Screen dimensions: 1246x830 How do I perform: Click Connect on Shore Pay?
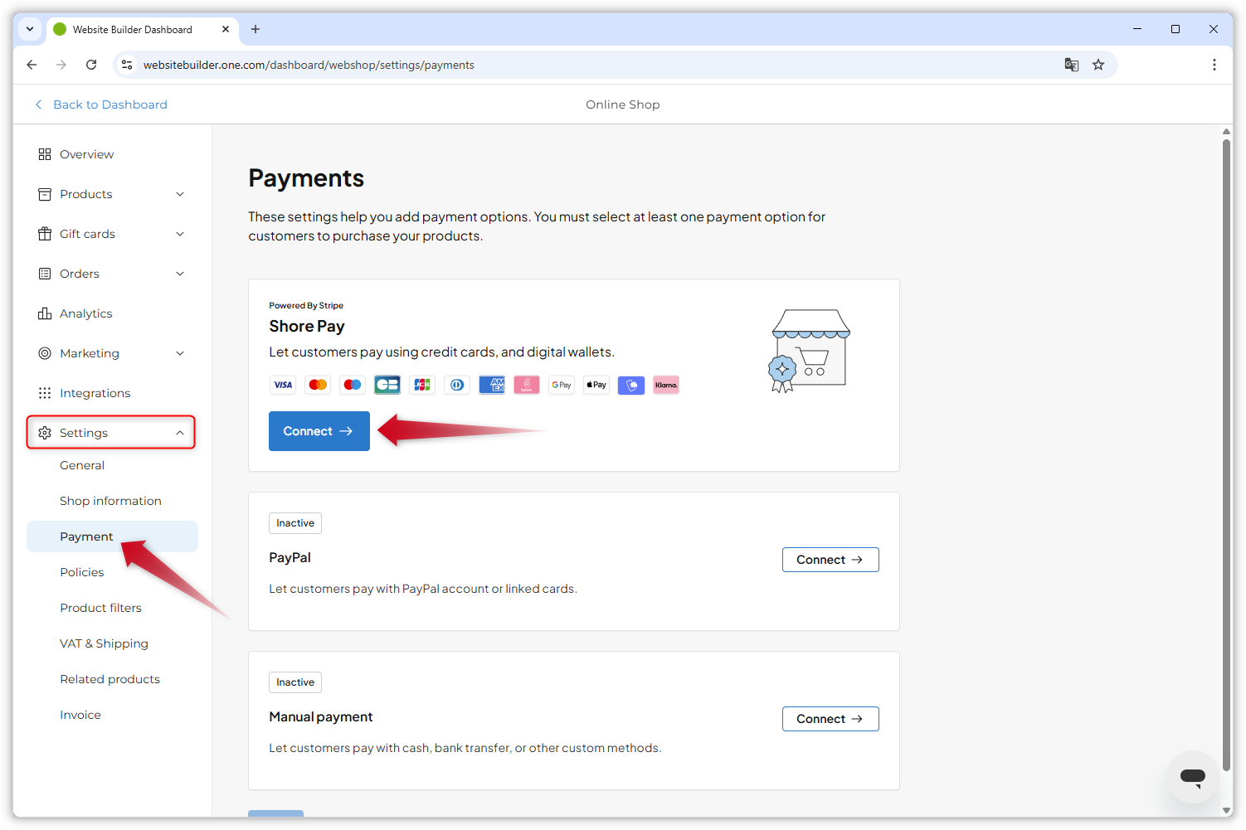(319, 430)
